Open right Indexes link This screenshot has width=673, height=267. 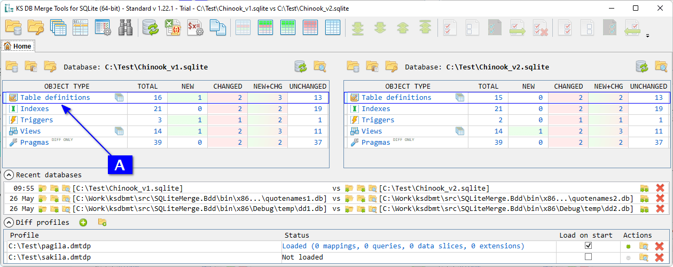click(375, 108)
